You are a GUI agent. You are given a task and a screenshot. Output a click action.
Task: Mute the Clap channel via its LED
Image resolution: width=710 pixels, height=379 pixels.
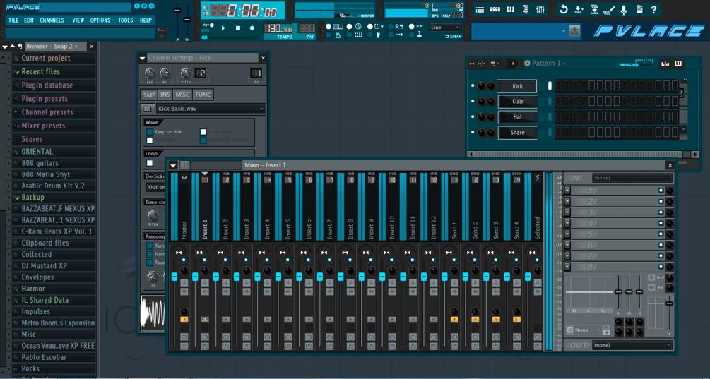tap(473, 101)
